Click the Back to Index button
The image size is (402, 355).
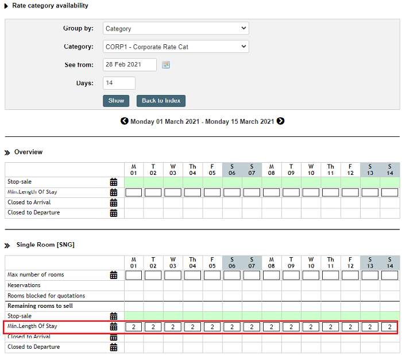(161, 101)
